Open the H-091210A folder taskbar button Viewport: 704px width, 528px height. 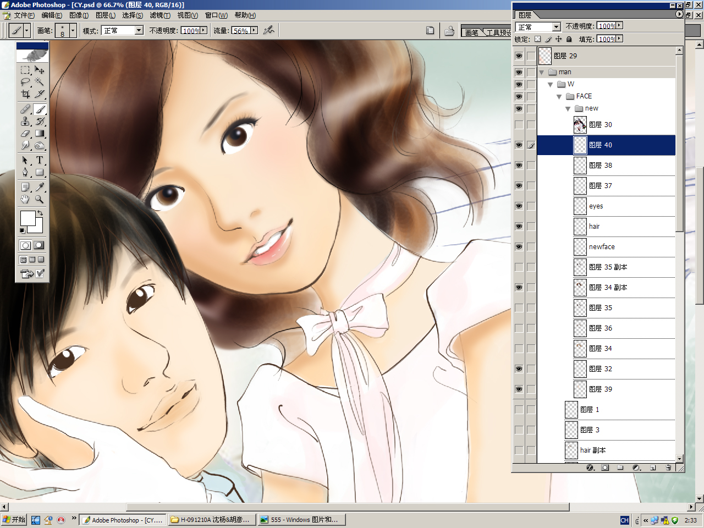pyautogui.click(x=212, y=520)
